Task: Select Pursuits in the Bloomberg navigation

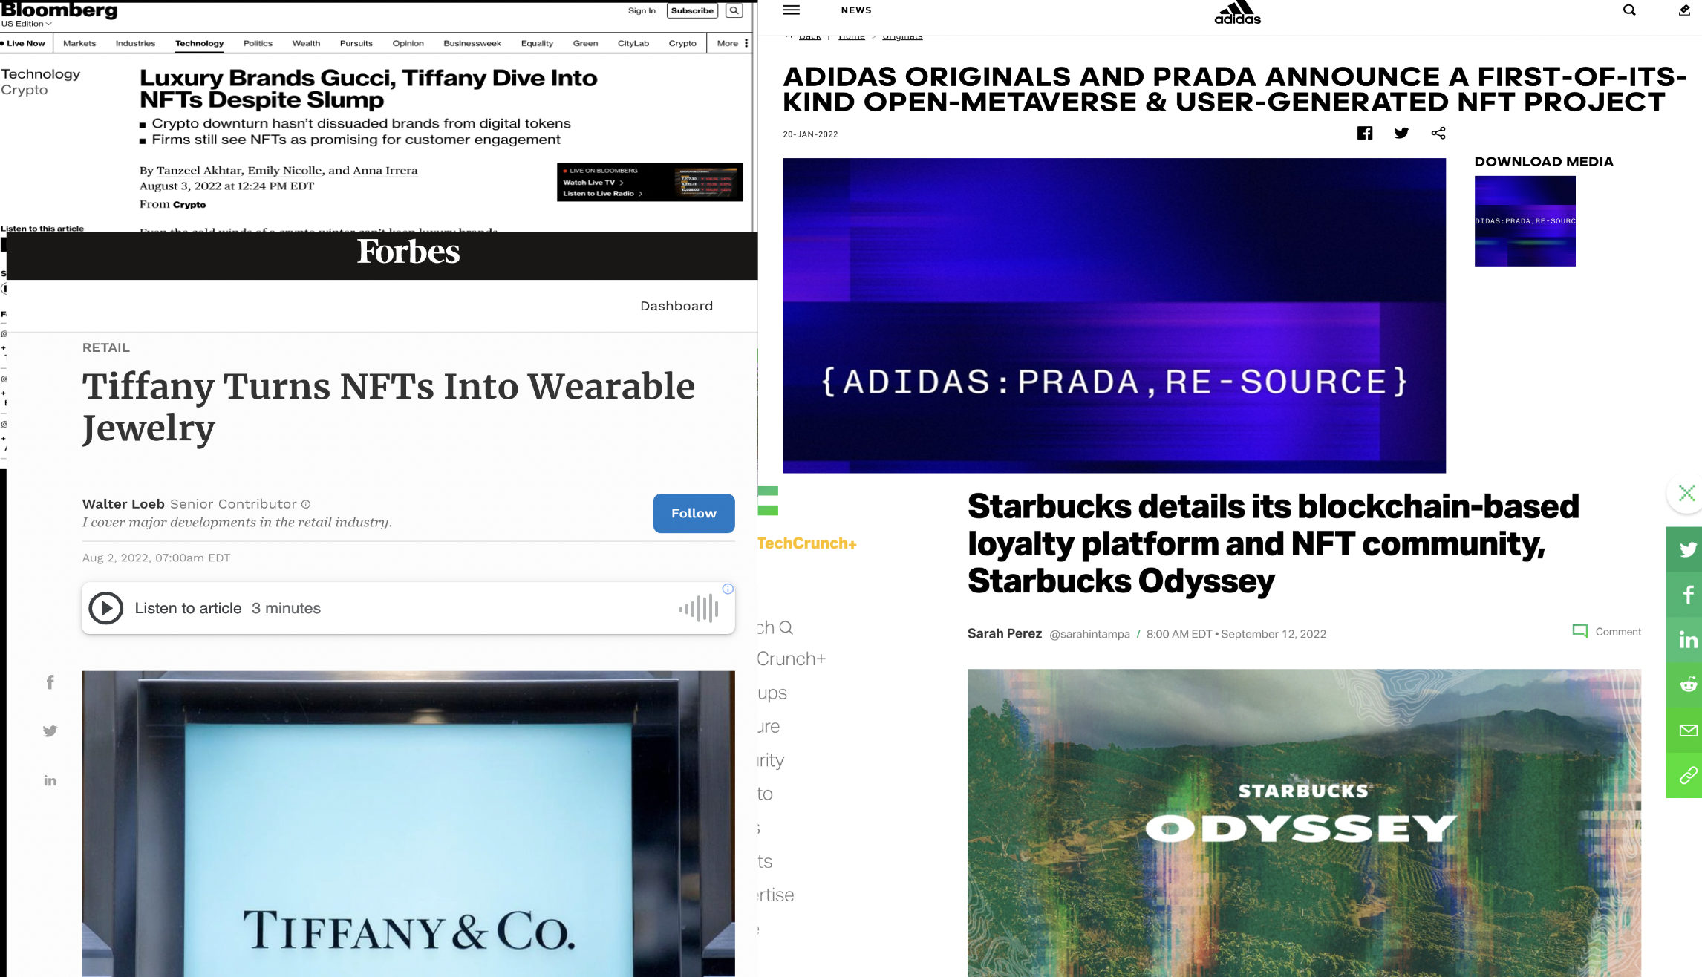Action: tap(356, 43)
